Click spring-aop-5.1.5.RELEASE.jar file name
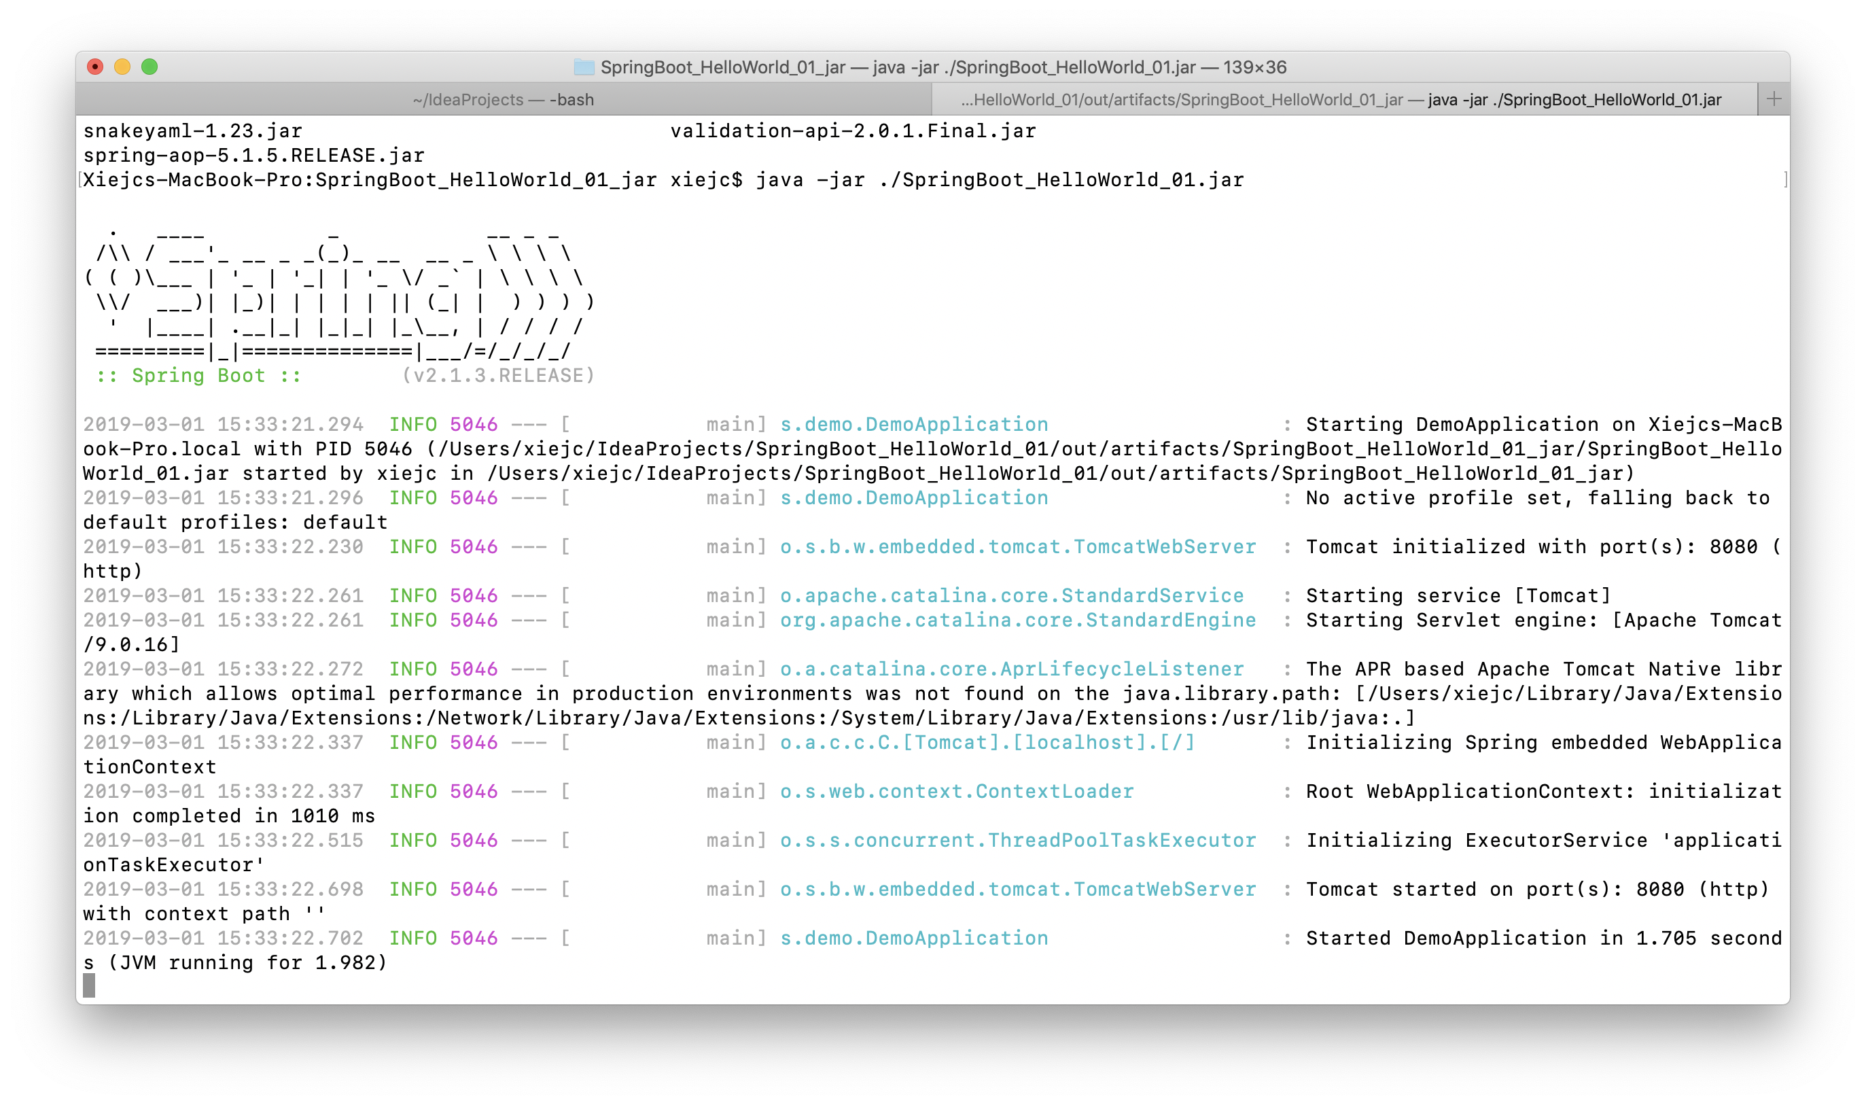This screenshot has height=1105, width=1866. click(254, 156)
